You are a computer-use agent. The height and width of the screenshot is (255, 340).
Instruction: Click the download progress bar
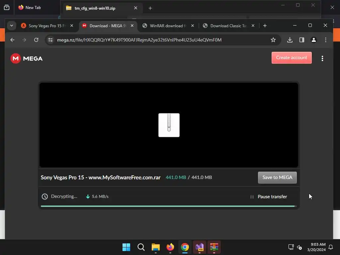(169, 206)
